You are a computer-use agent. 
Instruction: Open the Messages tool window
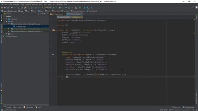pos(28,107)
